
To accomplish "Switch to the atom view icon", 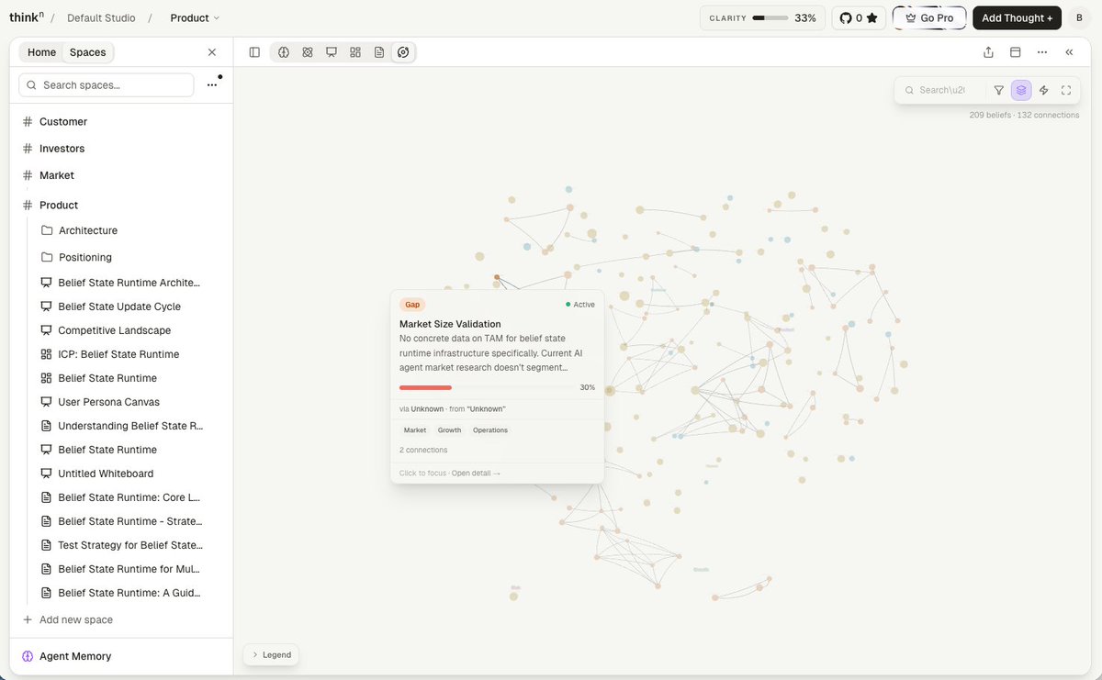I will (308, 52).
